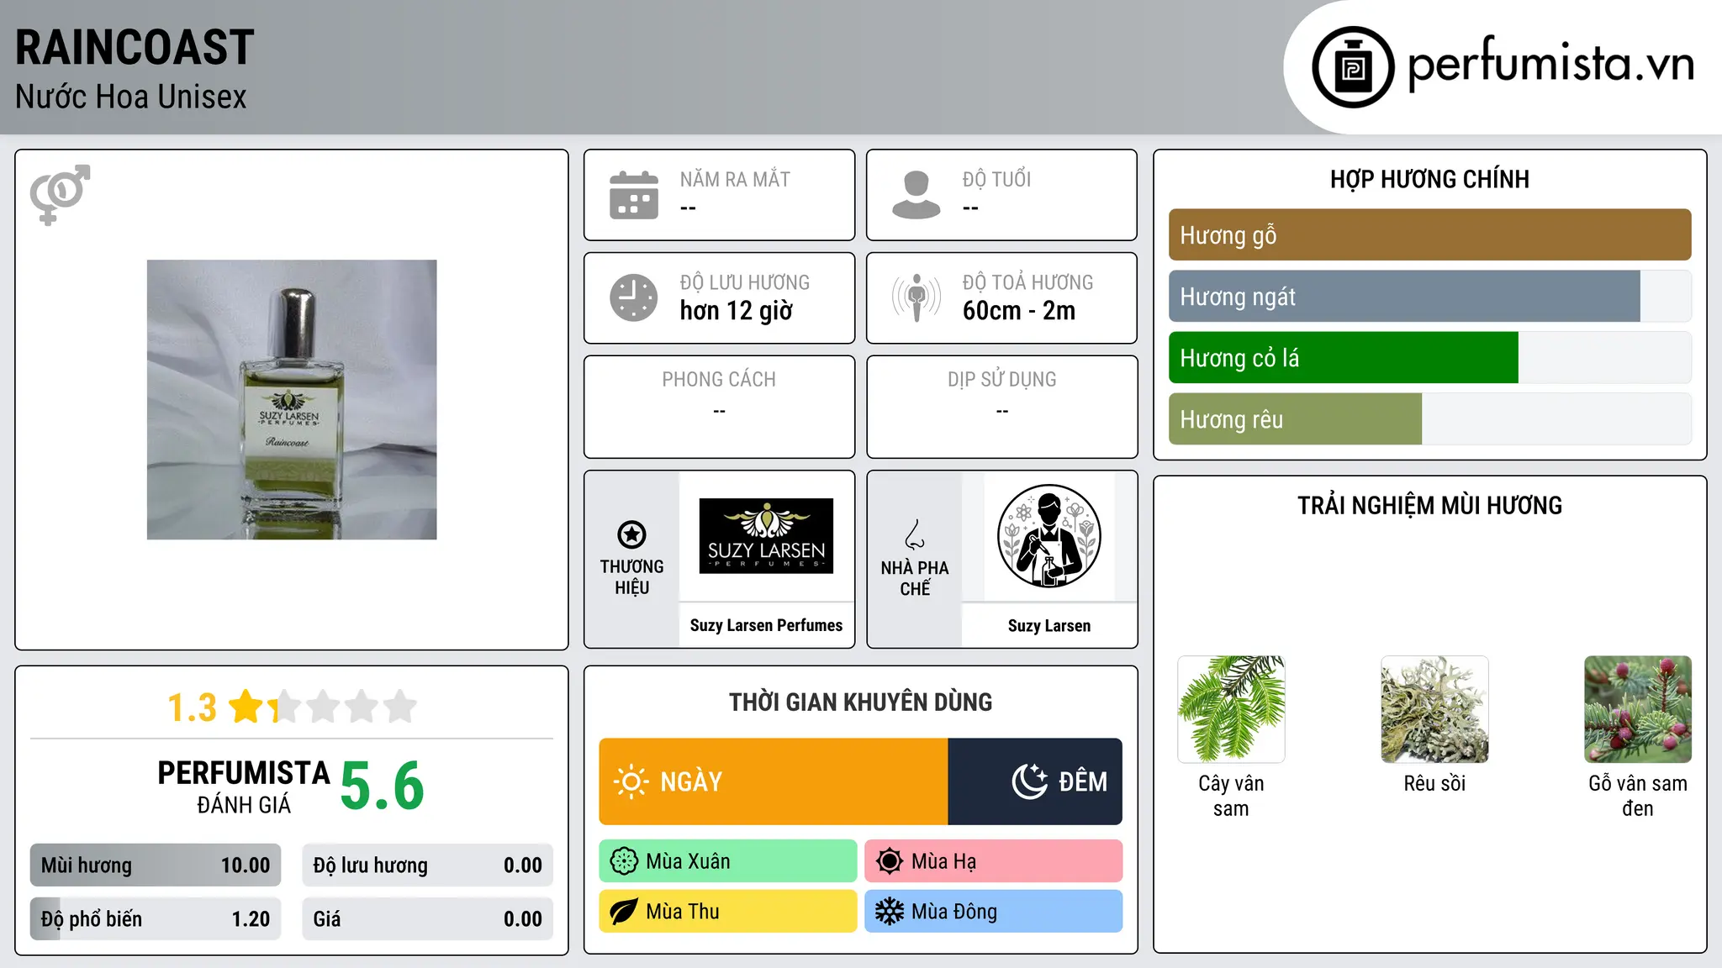Click the 5.6 Perfumista rating score
The image size is (1722, 968).
tap(383, 786)
